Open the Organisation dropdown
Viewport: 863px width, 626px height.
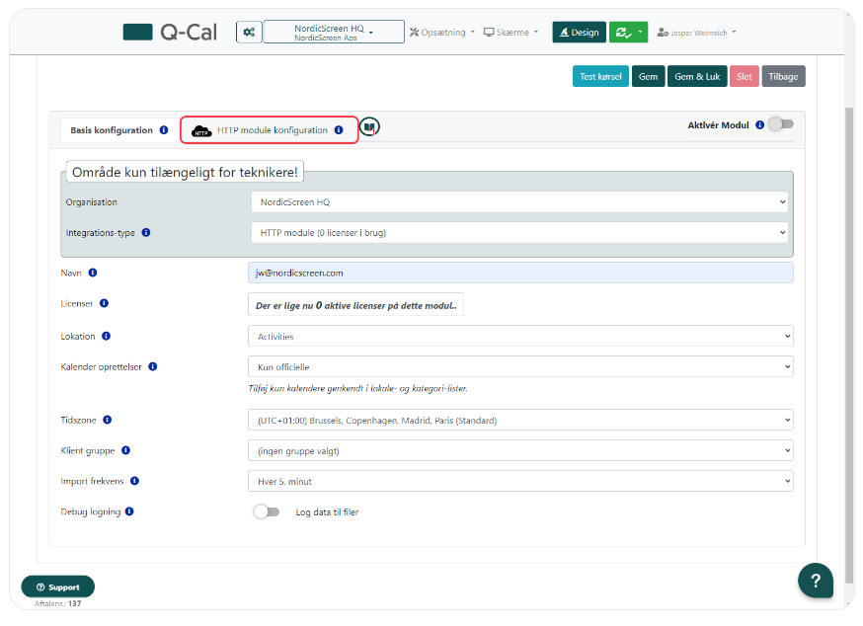point(519,202)
